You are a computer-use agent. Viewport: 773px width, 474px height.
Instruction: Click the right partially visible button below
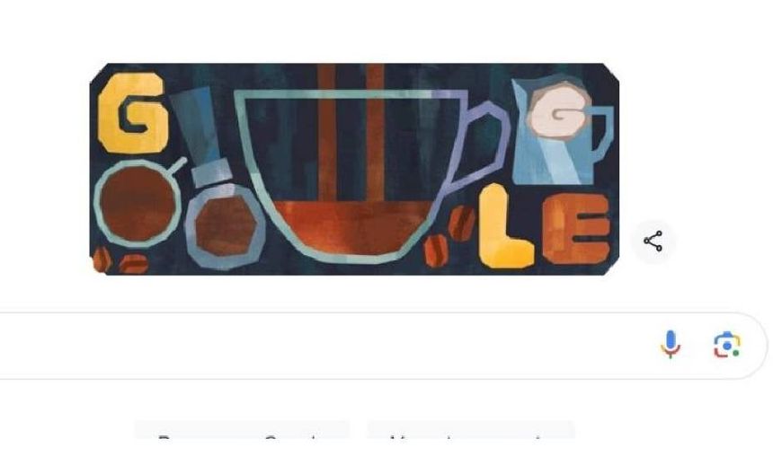click(x=471, y=430)
